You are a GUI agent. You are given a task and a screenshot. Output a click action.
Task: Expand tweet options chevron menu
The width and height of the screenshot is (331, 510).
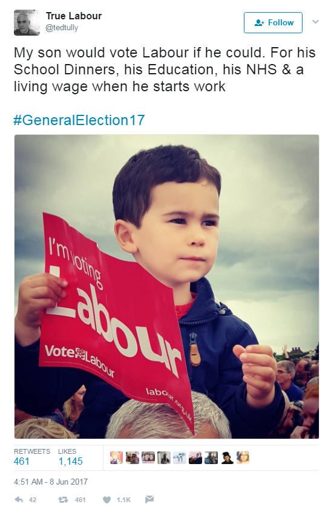[x=315, y=22]
